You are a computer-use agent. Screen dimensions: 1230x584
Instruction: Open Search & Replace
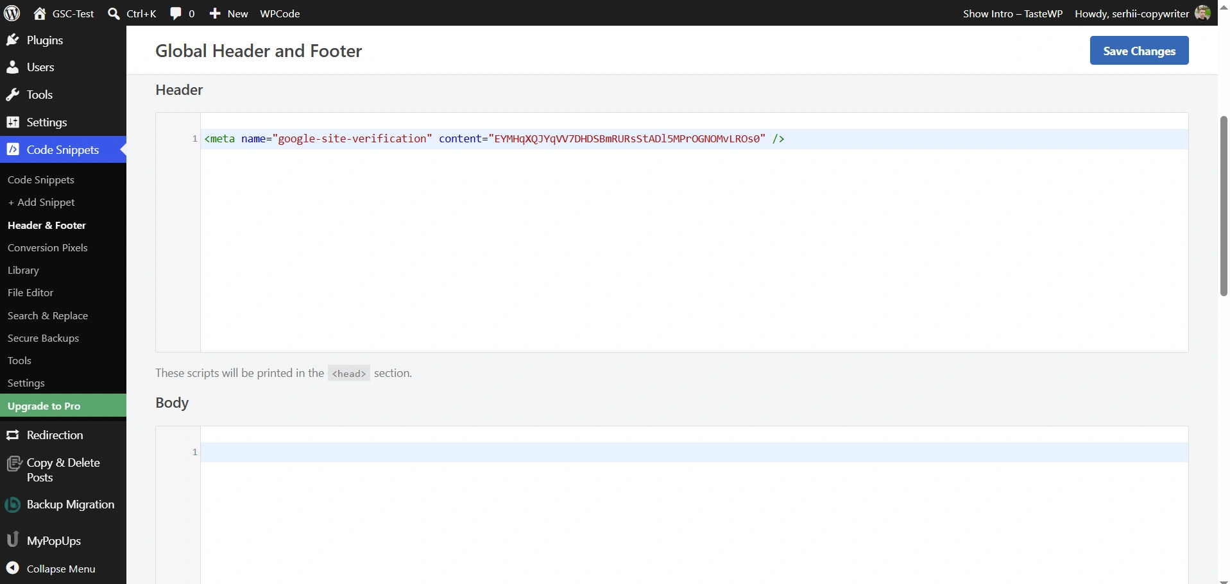[x=47, y=315]
